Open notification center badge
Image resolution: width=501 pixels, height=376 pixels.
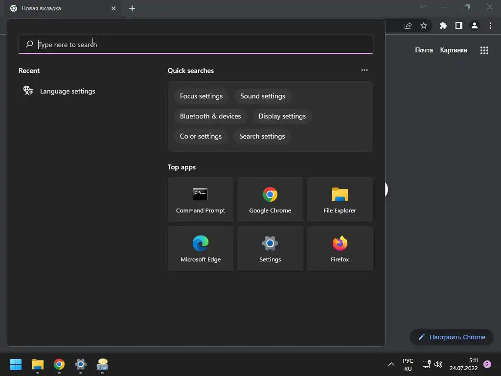click(x=487, y=364)
